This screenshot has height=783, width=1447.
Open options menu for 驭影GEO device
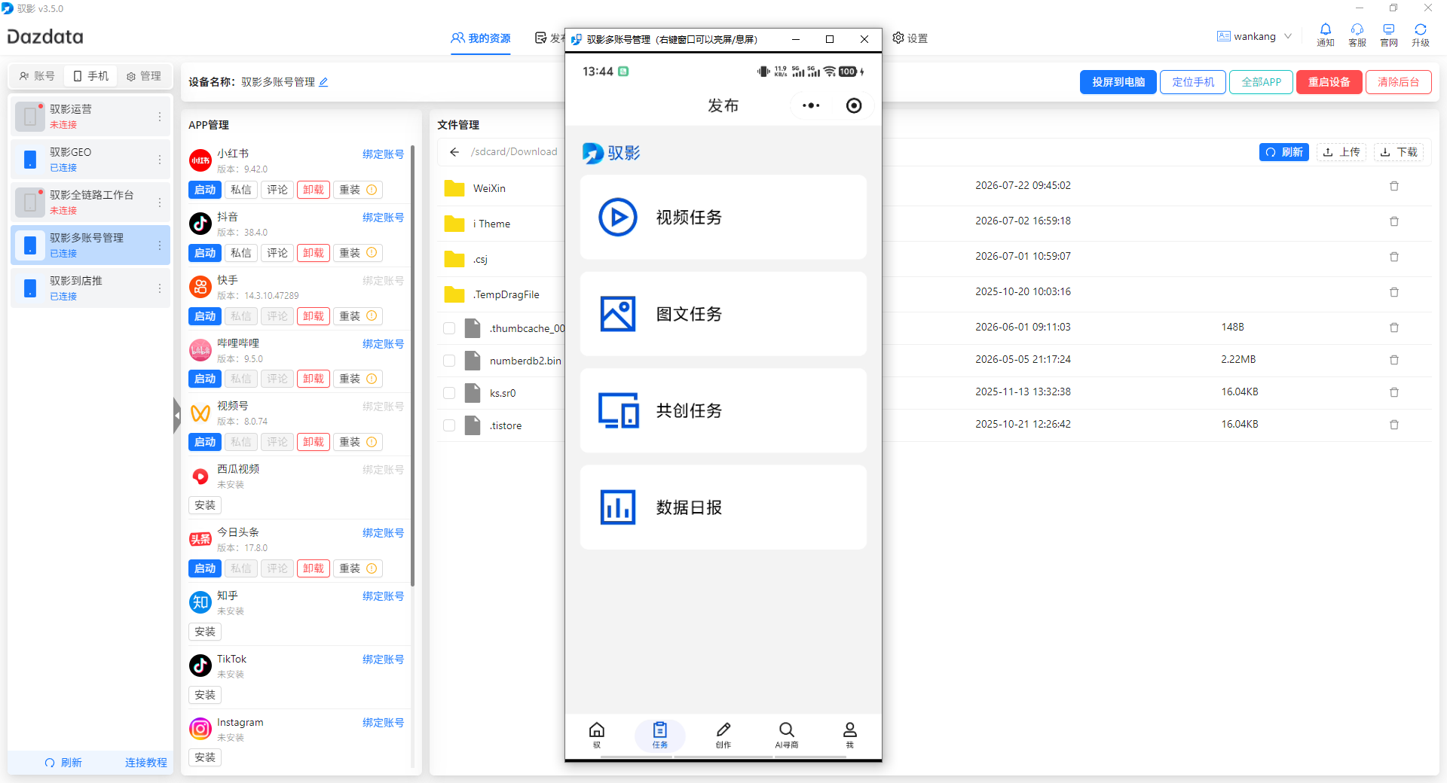(160, 160)
